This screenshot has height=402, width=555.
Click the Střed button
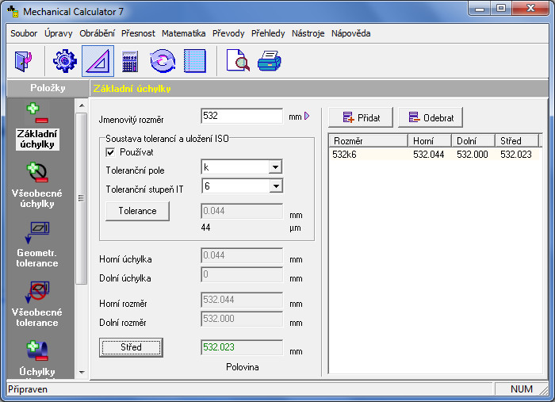click(131, 347)
